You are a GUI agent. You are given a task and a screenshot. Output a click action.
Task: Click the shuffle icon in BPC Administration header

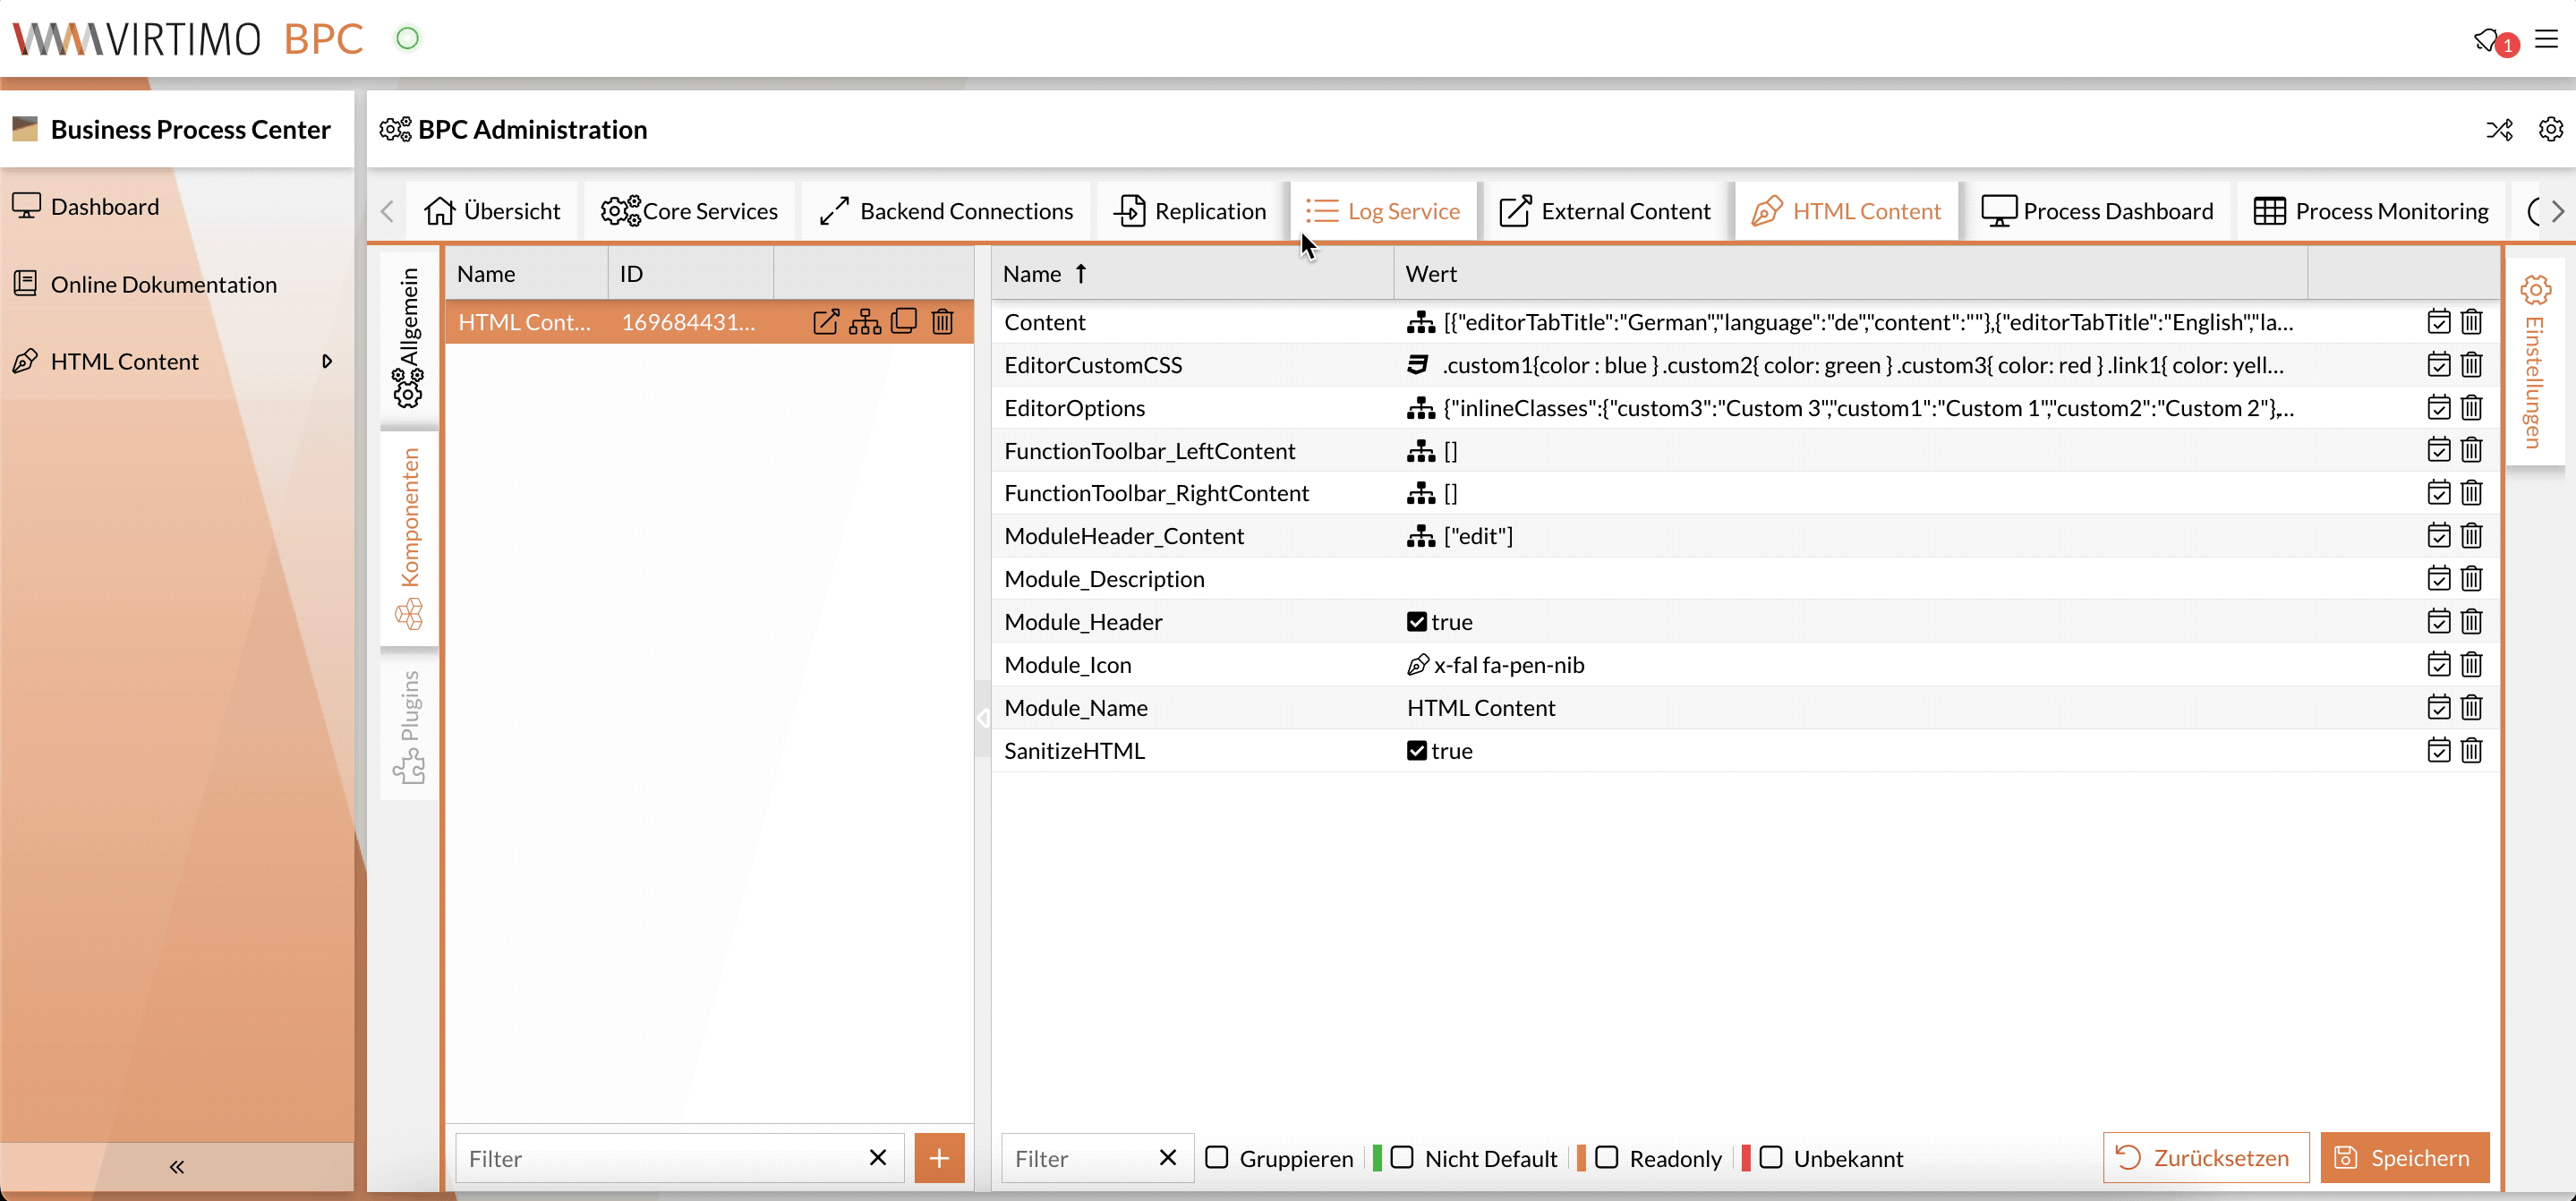pos(2499,130)
